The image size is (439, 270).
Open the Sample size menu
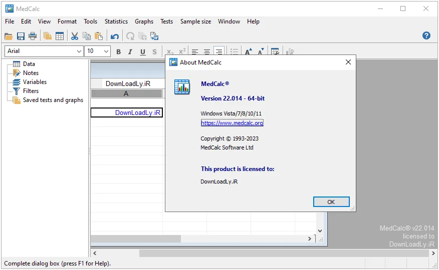coord(195,21)
